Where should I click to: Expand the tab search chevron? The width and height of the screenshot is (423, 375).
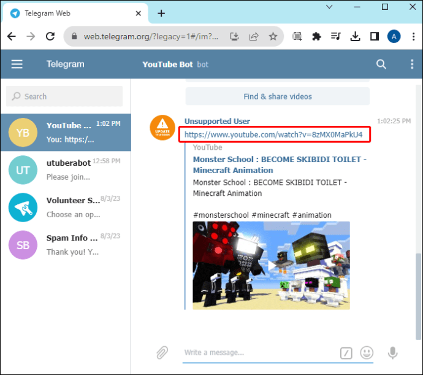[329, 7]
